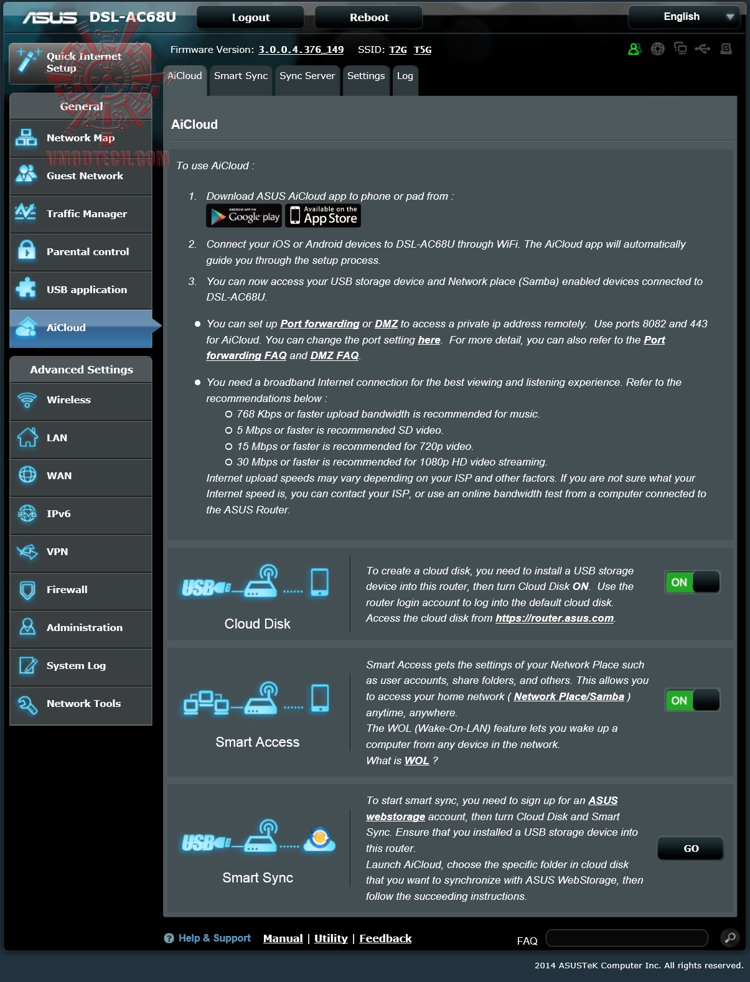Image resolution: width=750 pixels, height=982 pixels.
Task: Open Network Map icon in sidebar
Action: point(26,138)
